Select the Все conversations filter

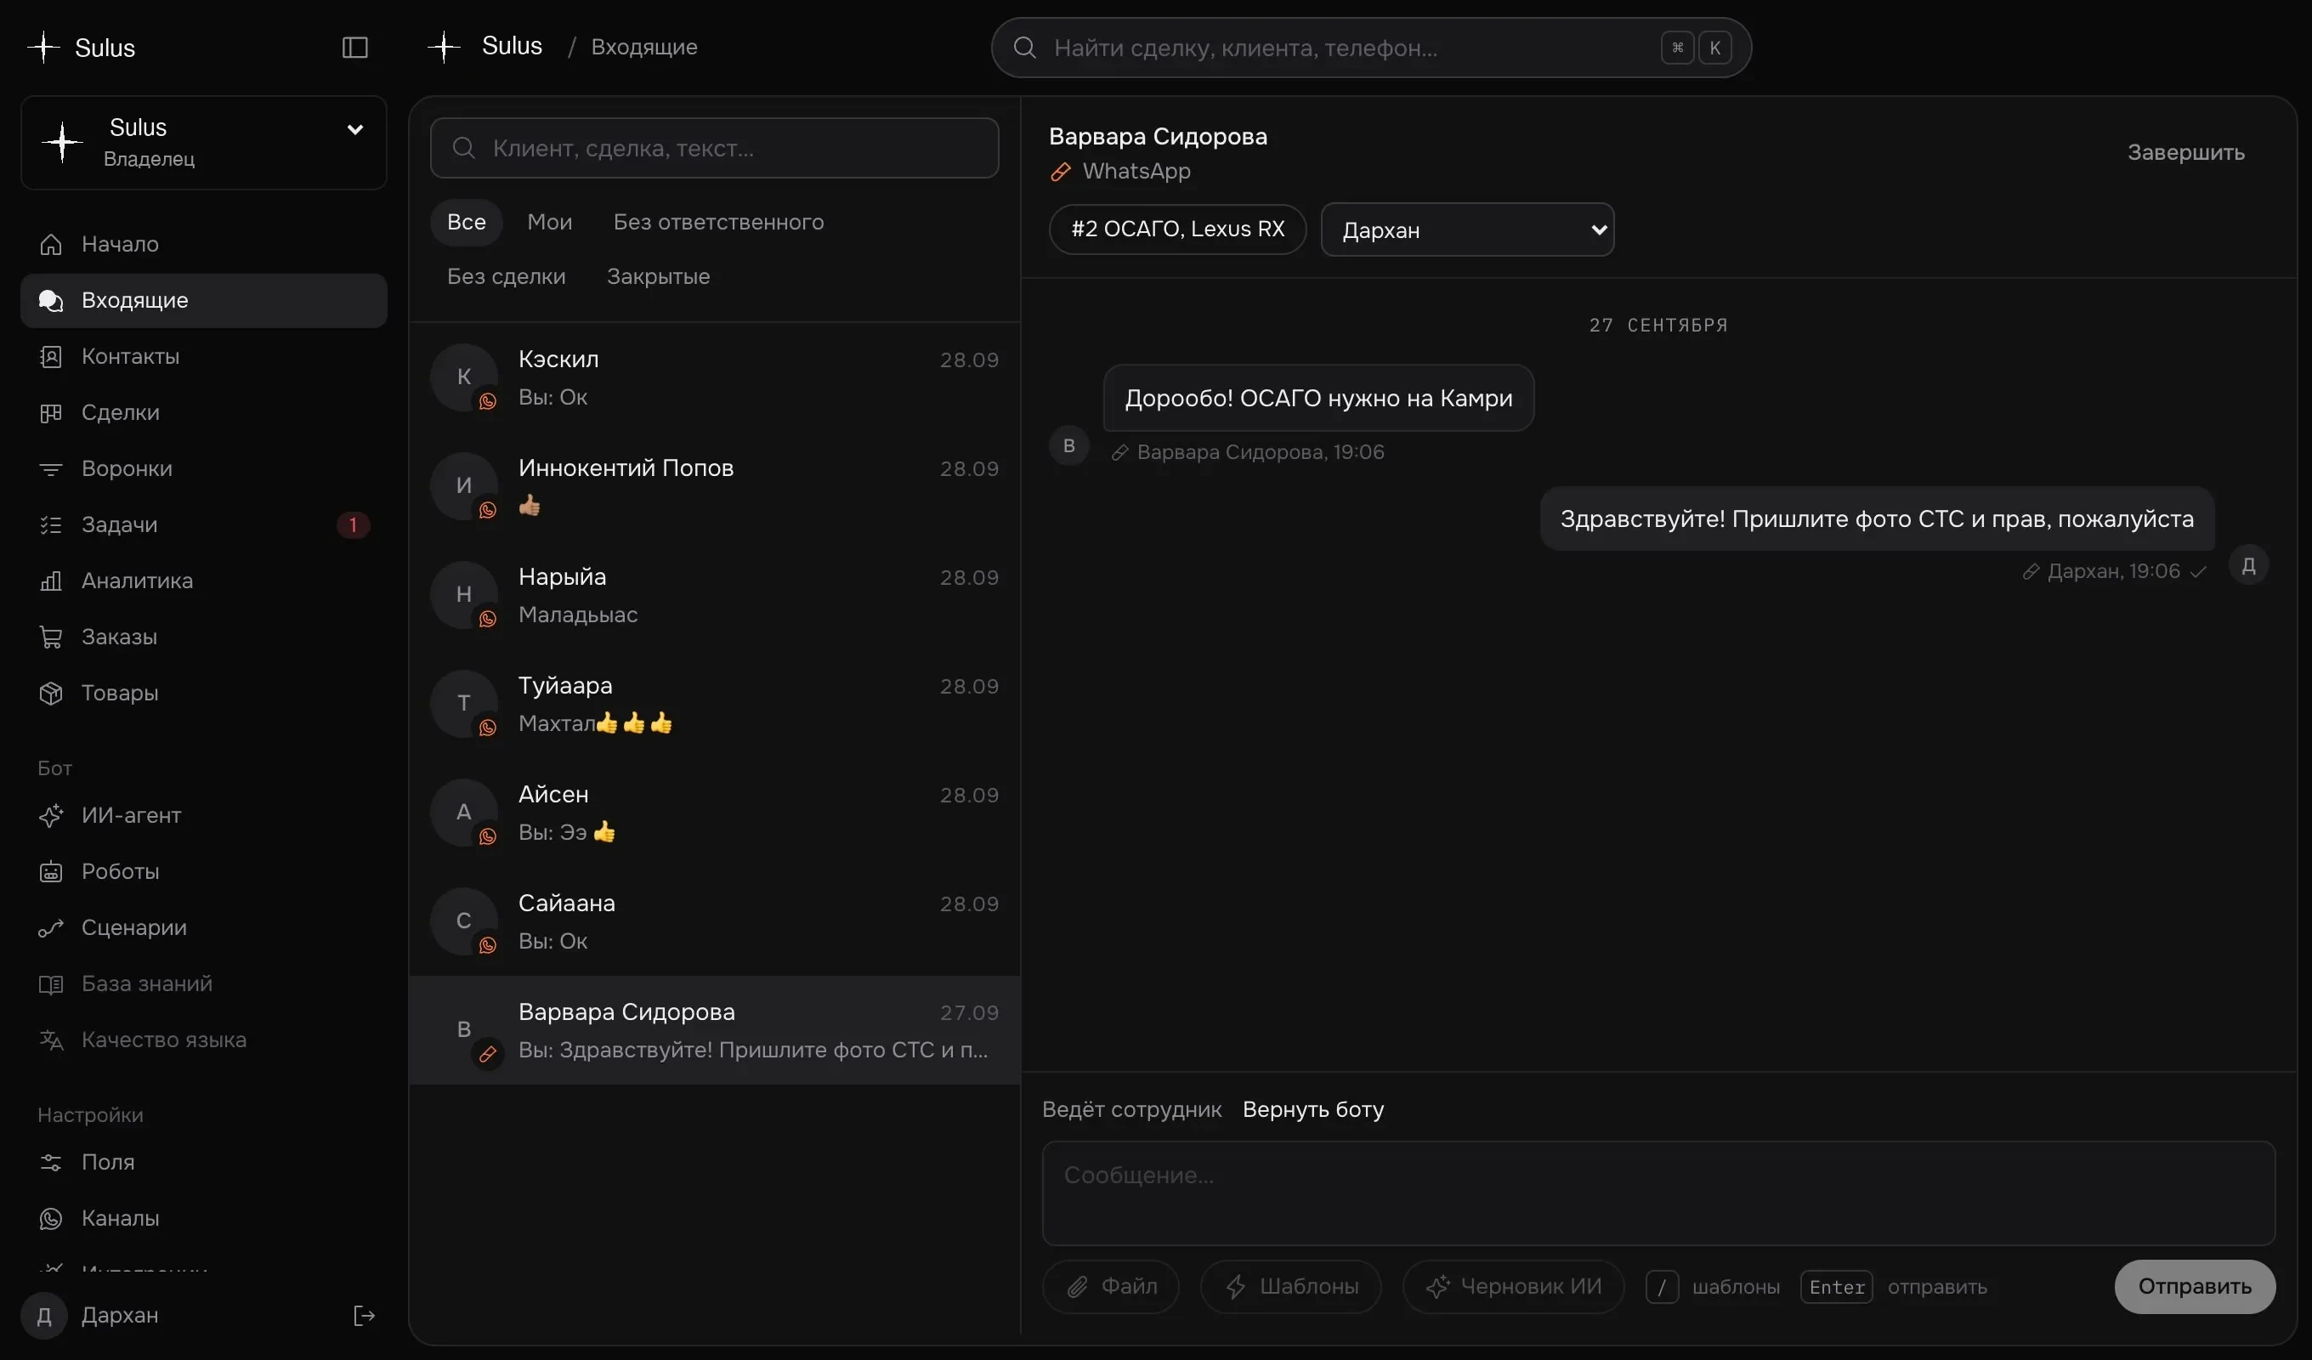coord(466,222)
